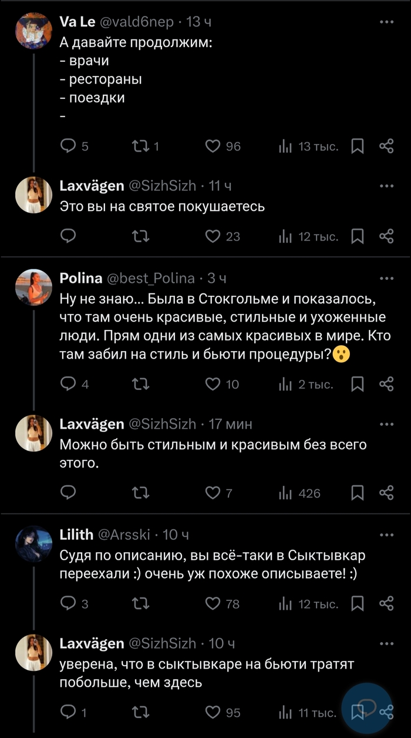The width and height of the screenshot is (411, 738).
Task: Open more options on Polina's tweet
Action: click(386, 278)
